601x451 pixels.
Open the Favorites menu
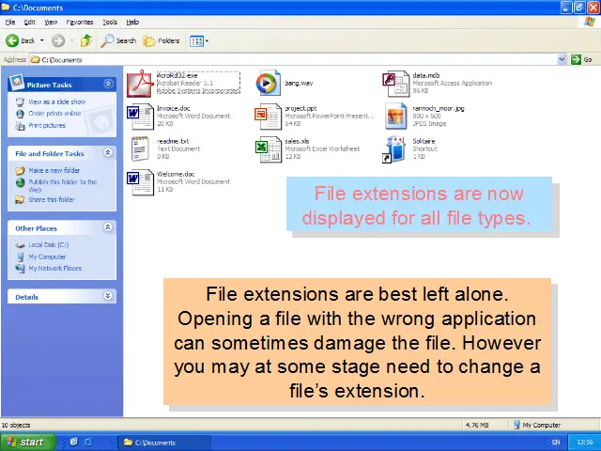click(80, 22)
